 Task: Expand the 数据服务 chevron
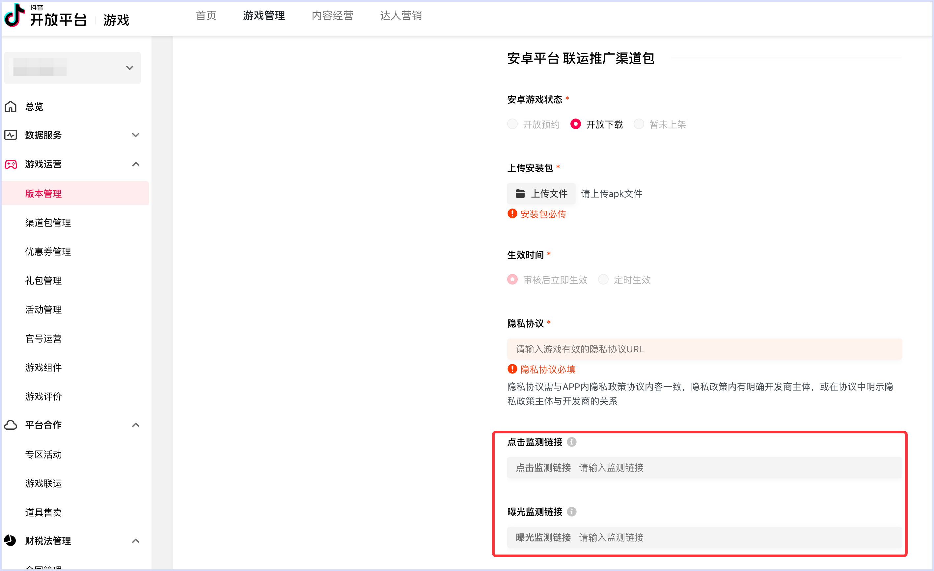[x=136, y=135]
